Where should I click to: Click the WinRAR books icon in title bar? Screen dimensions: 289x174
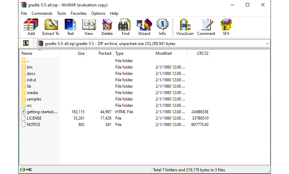(x=24, y=5)
